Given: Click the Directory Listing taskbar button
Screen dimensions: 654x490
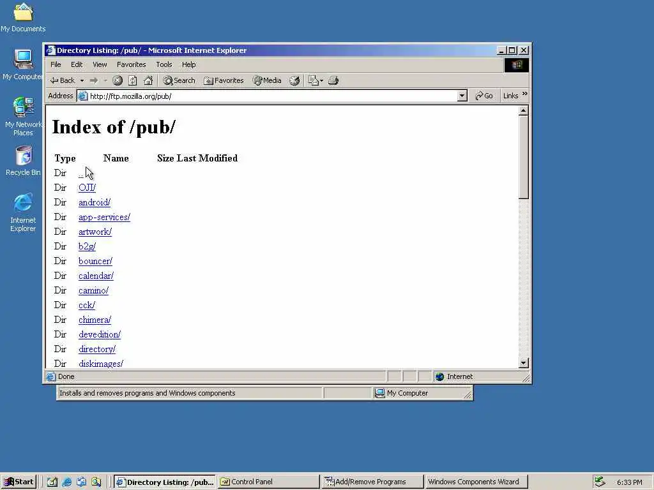Looking at the screenshot, I should pyautogui.click(x=165, y=482).
